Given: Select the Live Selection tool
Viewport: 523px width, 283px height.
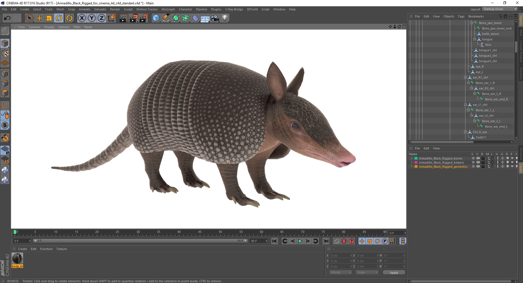Looking at the screenshot, I should pyautogui.click(x=29, y=18).
